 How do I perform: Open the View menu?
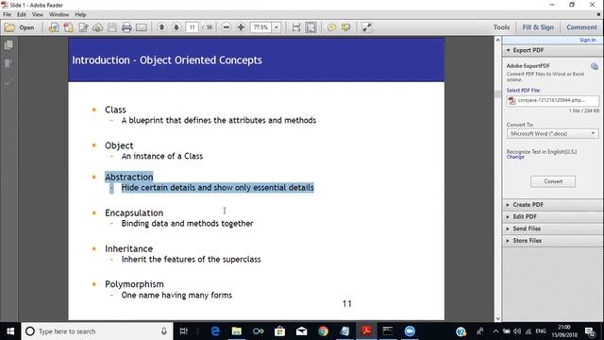tap(38, 15)
